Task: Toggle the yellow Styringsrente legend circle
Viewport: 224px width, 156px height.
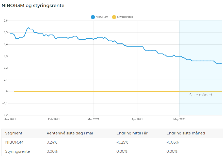Action: [x=114, y=17]
